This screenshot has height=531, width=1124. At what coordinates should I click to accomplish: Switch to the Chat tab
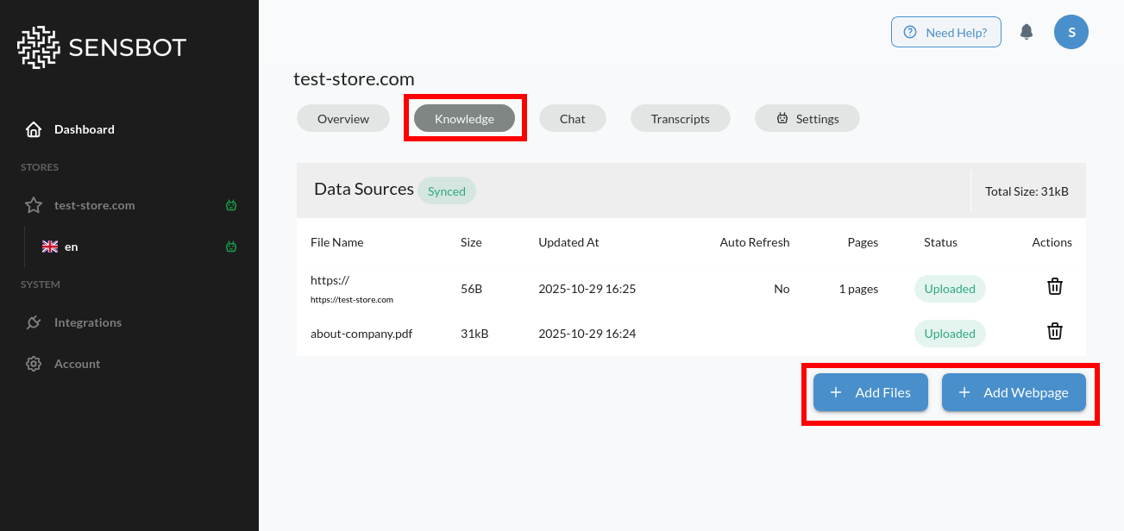pos(572,118)
